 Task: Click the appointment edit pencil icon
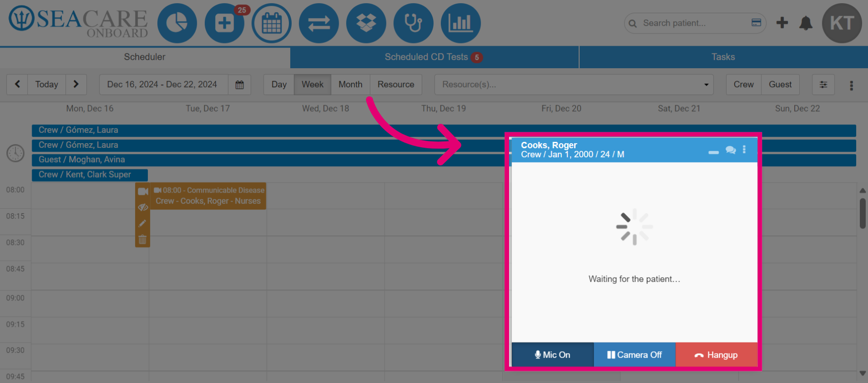click(x=142, y=223)
